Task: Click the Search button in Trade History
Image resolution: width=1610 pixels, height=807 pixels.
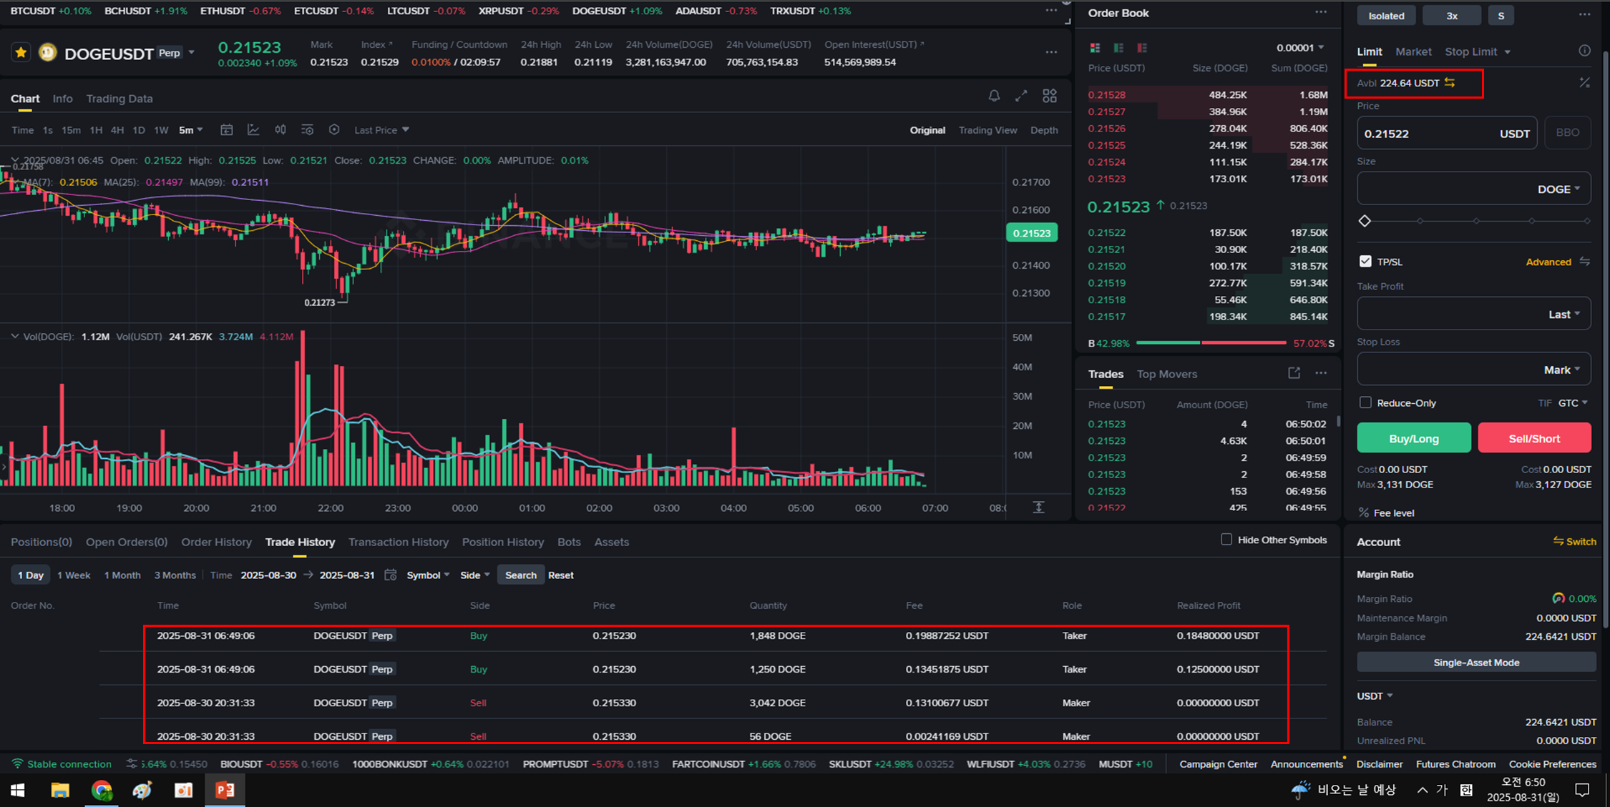Action: (x=520, y=575)
